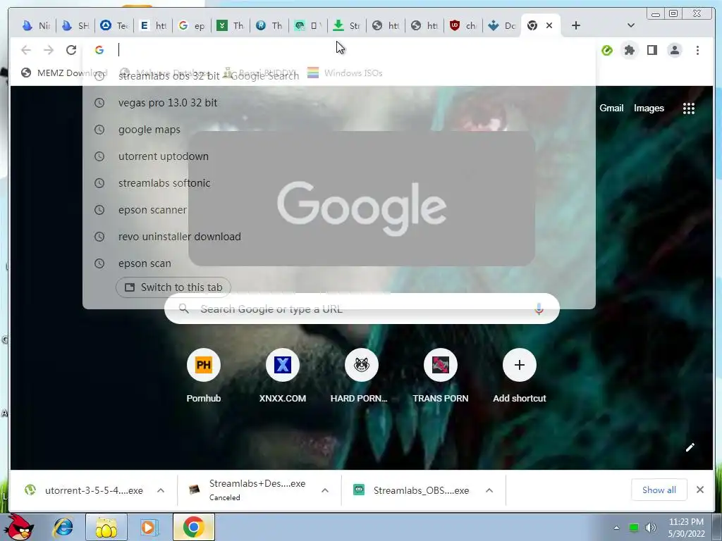Select the 'streamlabs softonic' suggestion
This screenshot has width=722, height=541.
pyautogui.click(x=339, y=183)
